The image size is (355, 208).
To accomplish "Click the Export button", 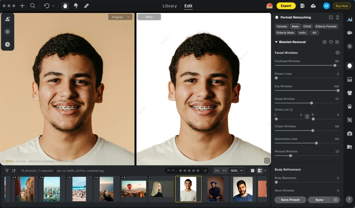I will pyautogui.click(x=286, y=6).
